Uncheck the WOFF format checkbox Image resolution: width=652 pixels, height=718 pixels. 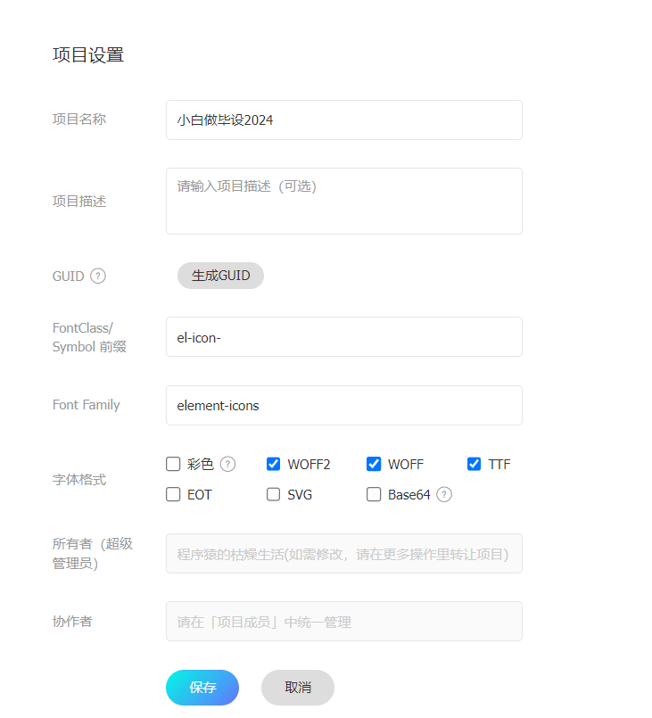pyautogui.click(x=374, y=464)
